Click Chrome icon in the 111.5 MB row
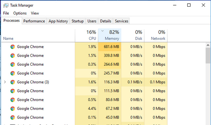The width and height of the screenshot is (211, 125). tap(13, 91)
